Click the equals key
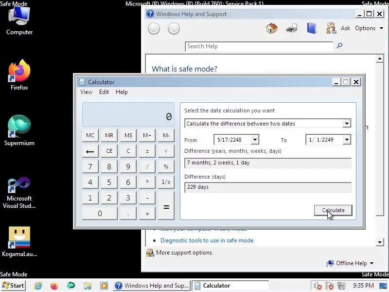The width and height of the screenshot is (389, 292). click(x=166, y=206)
